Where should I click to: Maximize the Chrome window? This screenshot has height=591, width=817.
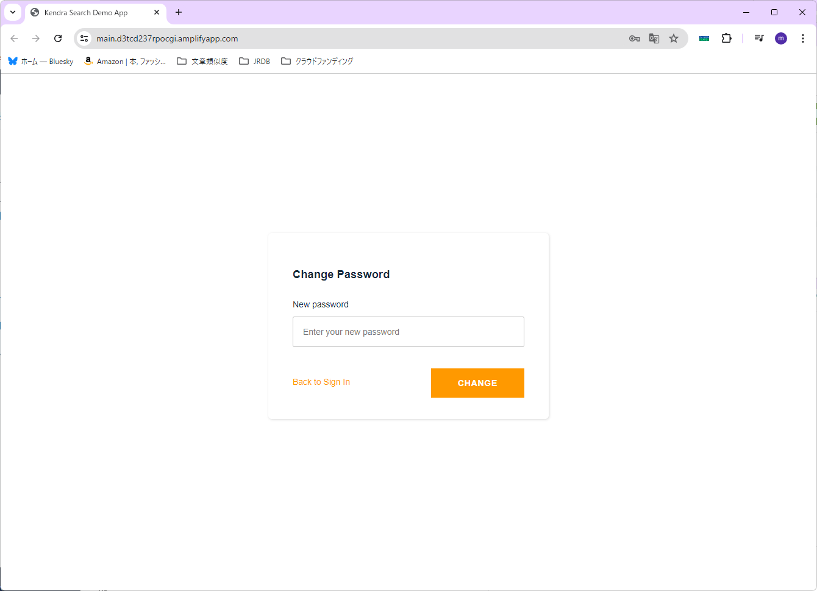(x=774, y=12)
